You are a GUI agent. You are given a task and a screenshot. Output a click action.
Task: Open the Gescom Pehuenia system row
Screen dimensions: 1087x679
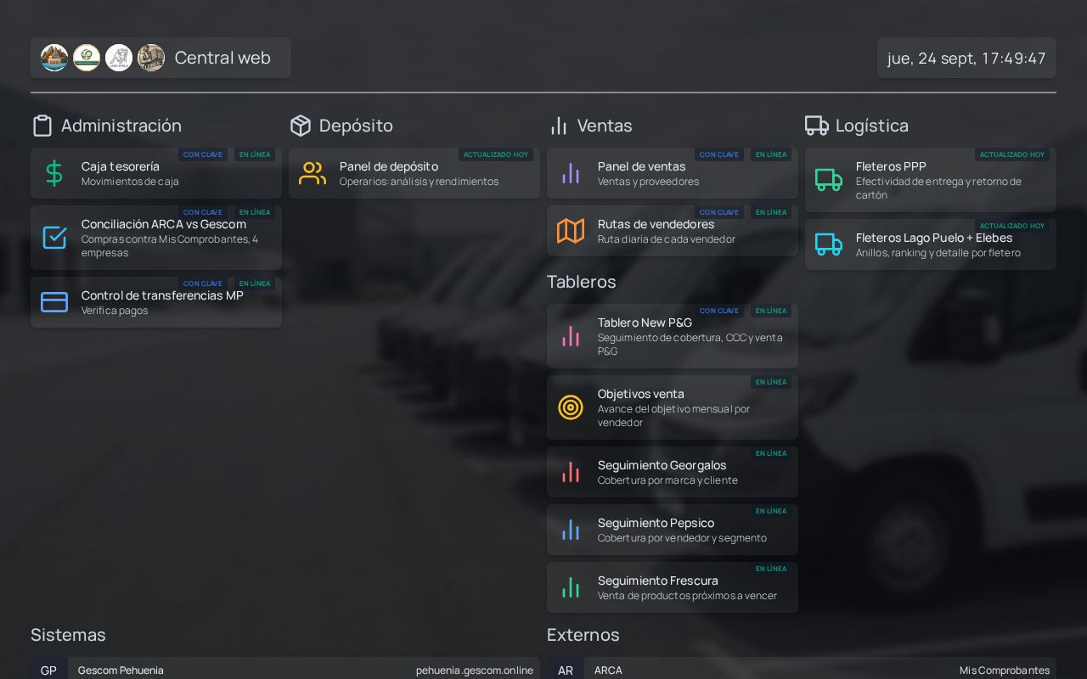click(285, 669)
